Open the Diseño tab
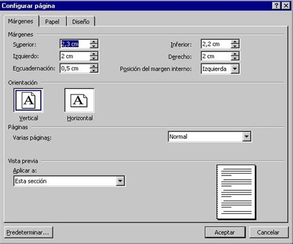This screenshot has width=293, height=244. click(x=80, y=22)
